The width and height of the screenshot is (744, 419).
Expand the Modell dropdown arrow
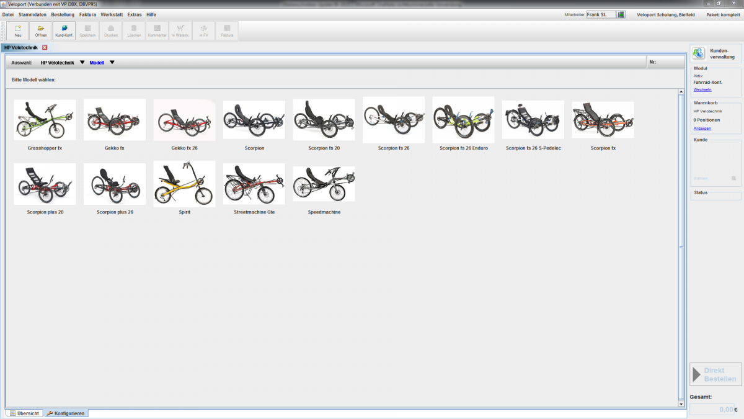112,62
